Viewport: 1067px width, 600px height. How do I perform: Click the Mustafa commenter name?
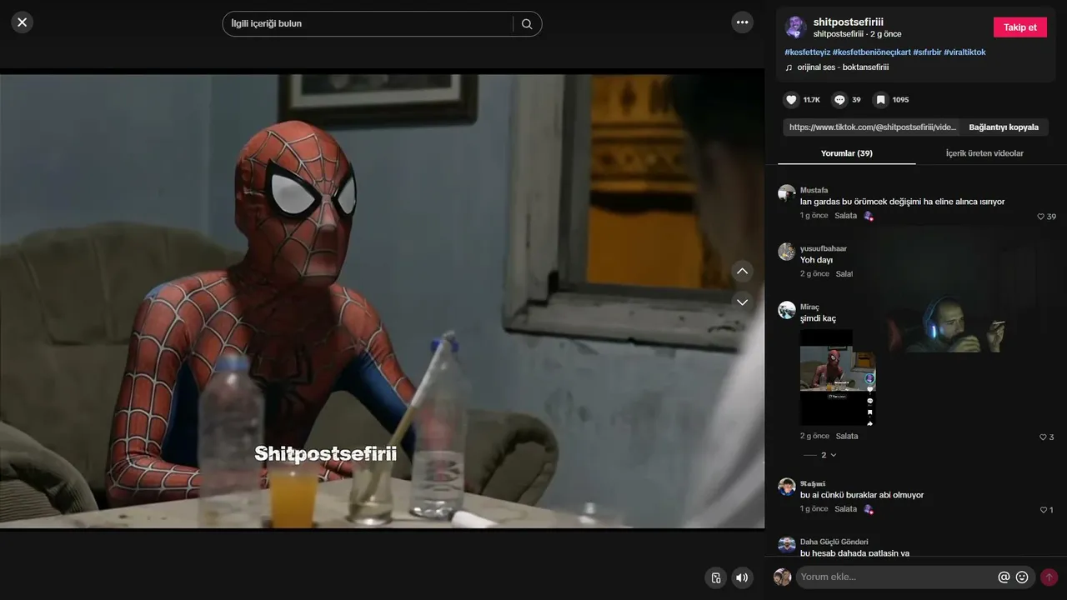coord(814,190)
